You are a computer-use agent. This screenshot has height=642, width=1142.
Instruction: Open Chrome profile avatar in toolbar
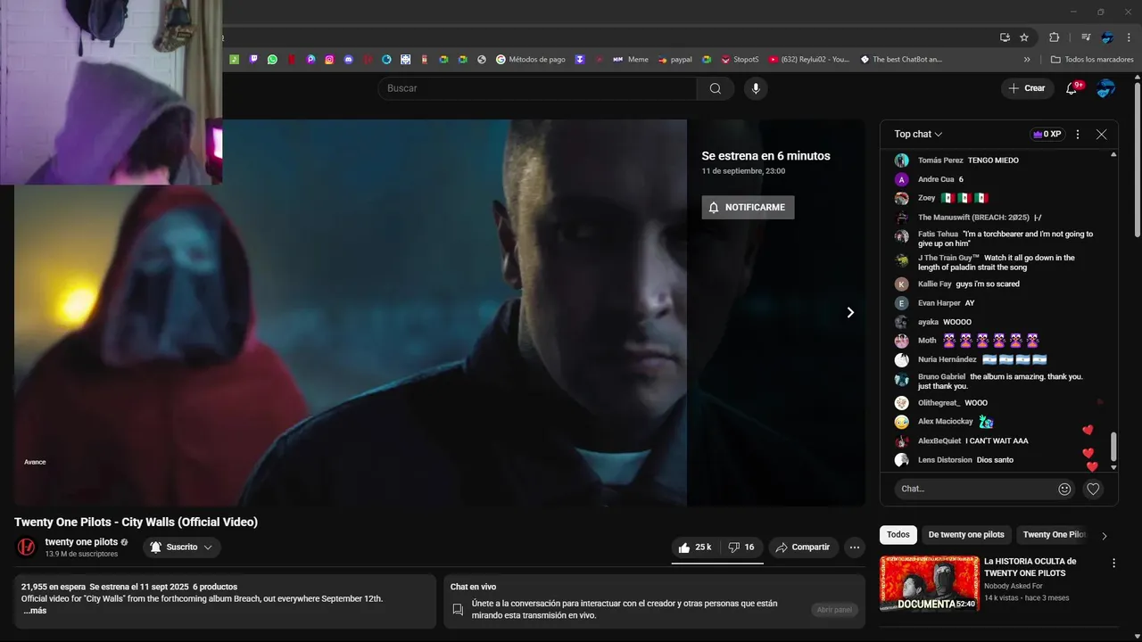1107,37
